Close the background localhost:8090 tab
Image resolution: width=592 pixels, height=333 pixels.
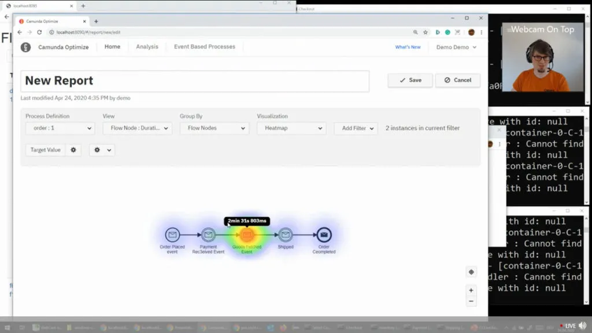(x=71, y=6)
